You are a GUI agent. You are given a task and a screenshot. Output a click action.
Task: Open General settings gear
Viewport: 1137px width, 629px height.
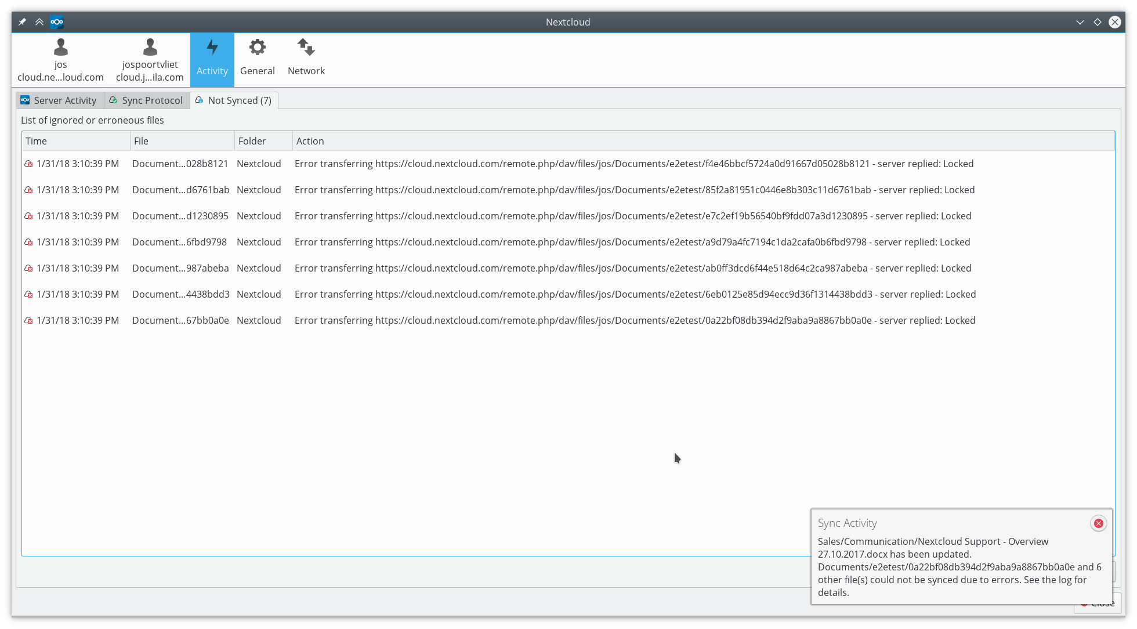coord(257,60)
